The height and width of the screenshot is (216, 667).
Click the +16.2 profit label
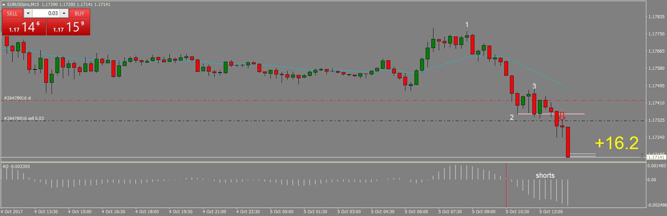tap(617, 143)
